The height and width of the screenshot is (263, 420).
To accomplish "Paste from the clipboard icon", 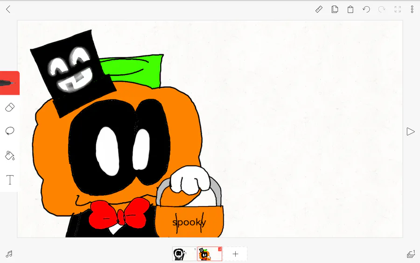I will [350, 9].
